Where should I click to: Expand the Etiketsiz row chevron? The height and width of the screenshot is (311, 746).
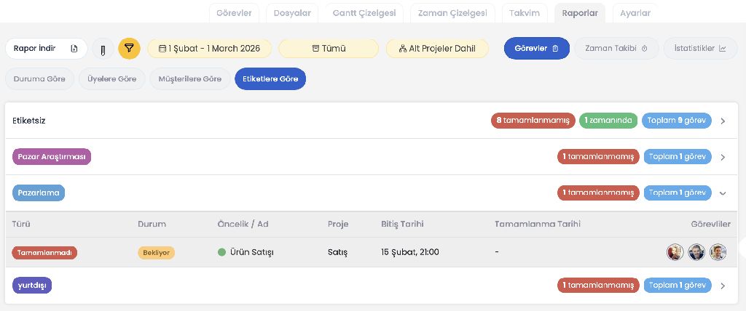[x=723, y=121]
